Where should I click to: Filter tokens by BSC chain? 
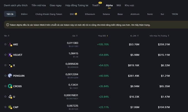(72, 14)
